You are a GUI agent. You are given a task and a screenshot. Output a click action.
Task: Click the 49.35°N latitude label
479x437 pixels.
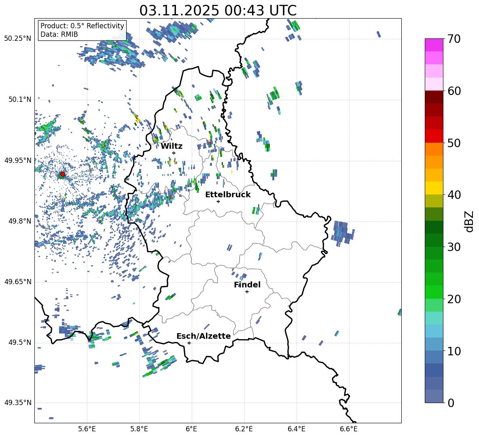[18, 403]
